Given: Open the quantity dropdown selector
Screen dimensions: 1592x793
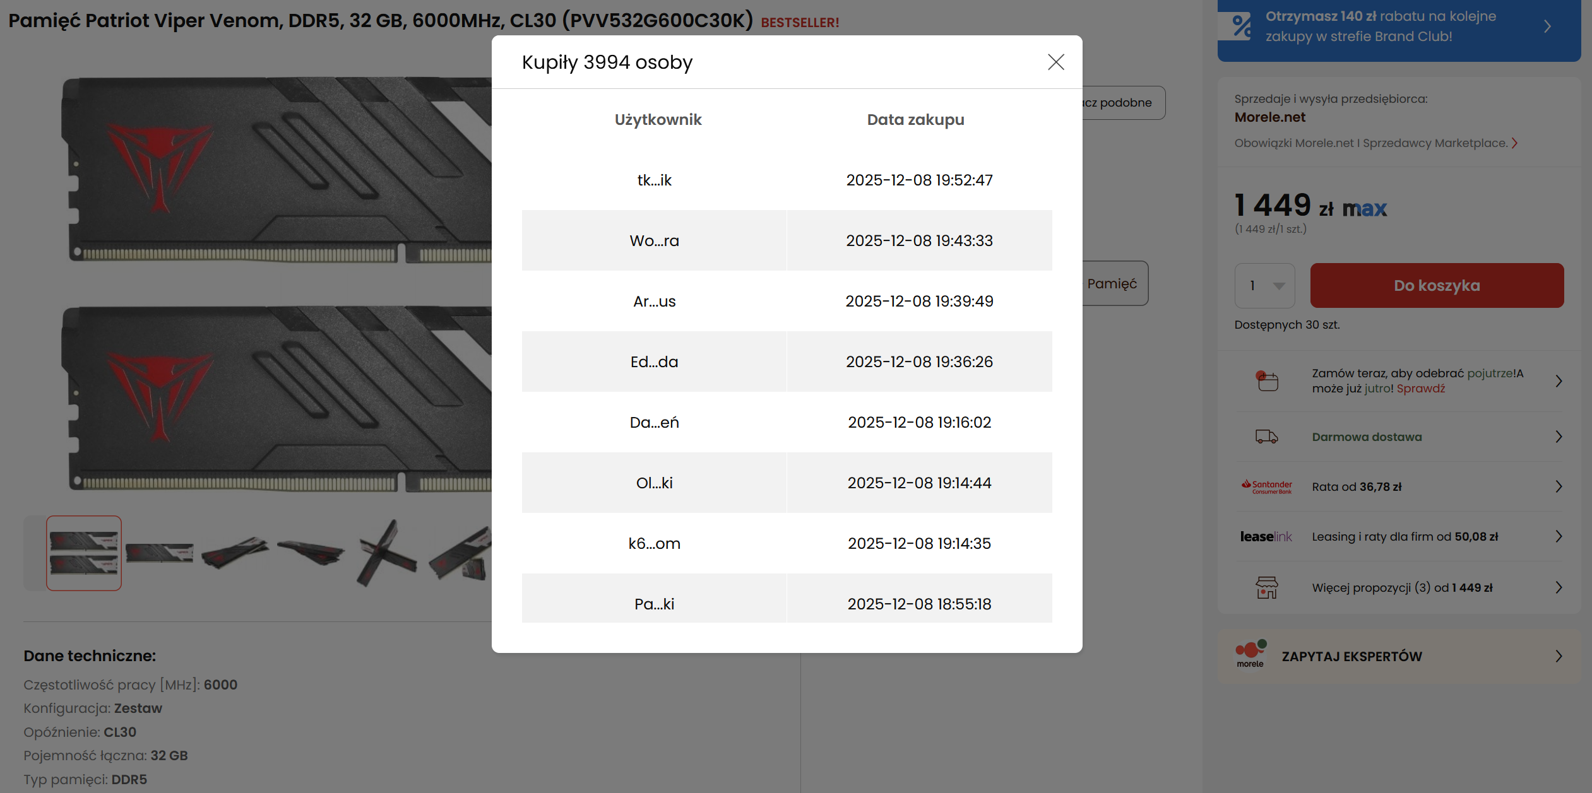Looking at the screenshot, I should [x=1264, y=286].
